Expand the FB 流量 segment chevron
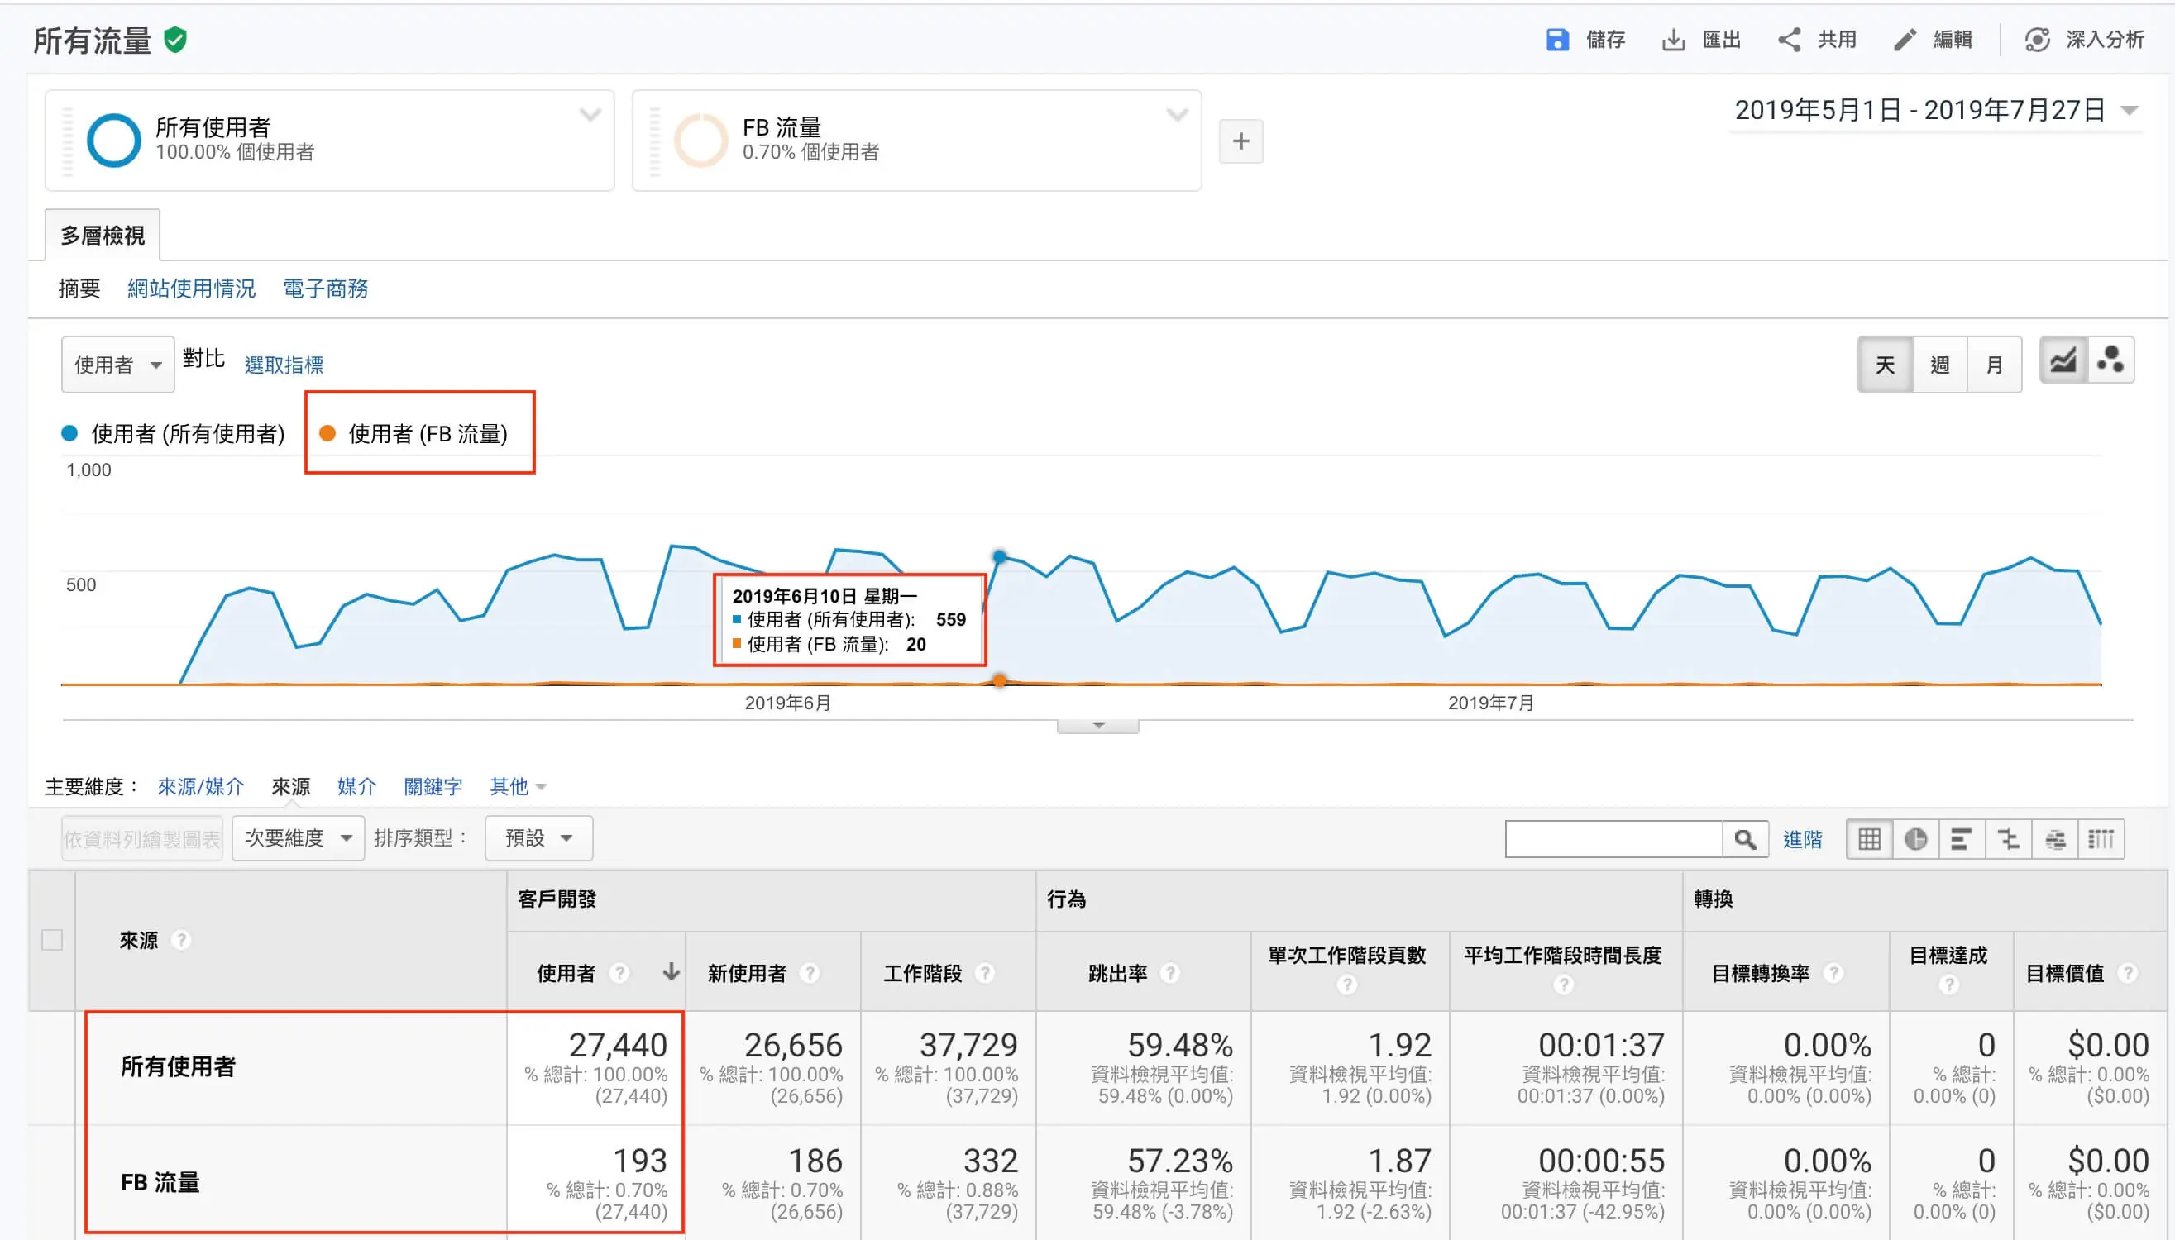The height and width of the screenshot is (1240, 2175). click(x=1178, y=114)
